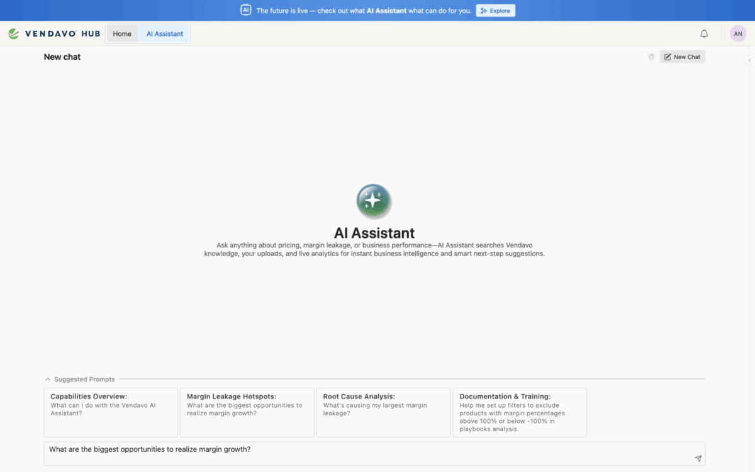Viewport: 755px width, 472px height.
Task: Delete the chat using the trash icon
Action: point(651,57)
